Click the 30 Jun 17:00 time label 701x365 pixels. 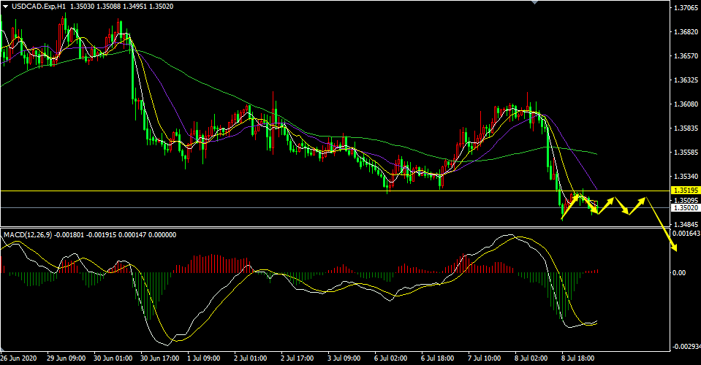[159, 358]
